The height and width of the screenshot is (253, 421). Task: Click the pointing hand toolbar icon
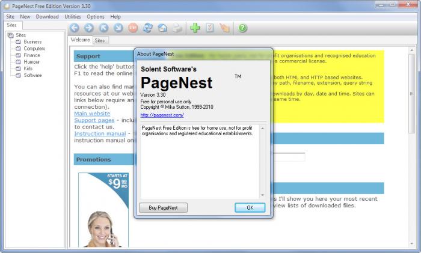click(224, 28)
